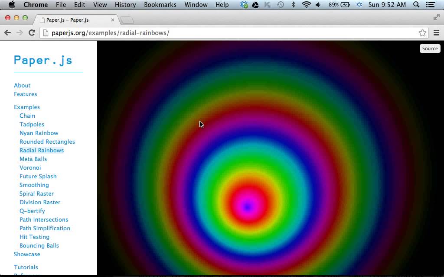Open the Bookmarks menu
This screenshot has height=277, width=444.
point(160,4)
